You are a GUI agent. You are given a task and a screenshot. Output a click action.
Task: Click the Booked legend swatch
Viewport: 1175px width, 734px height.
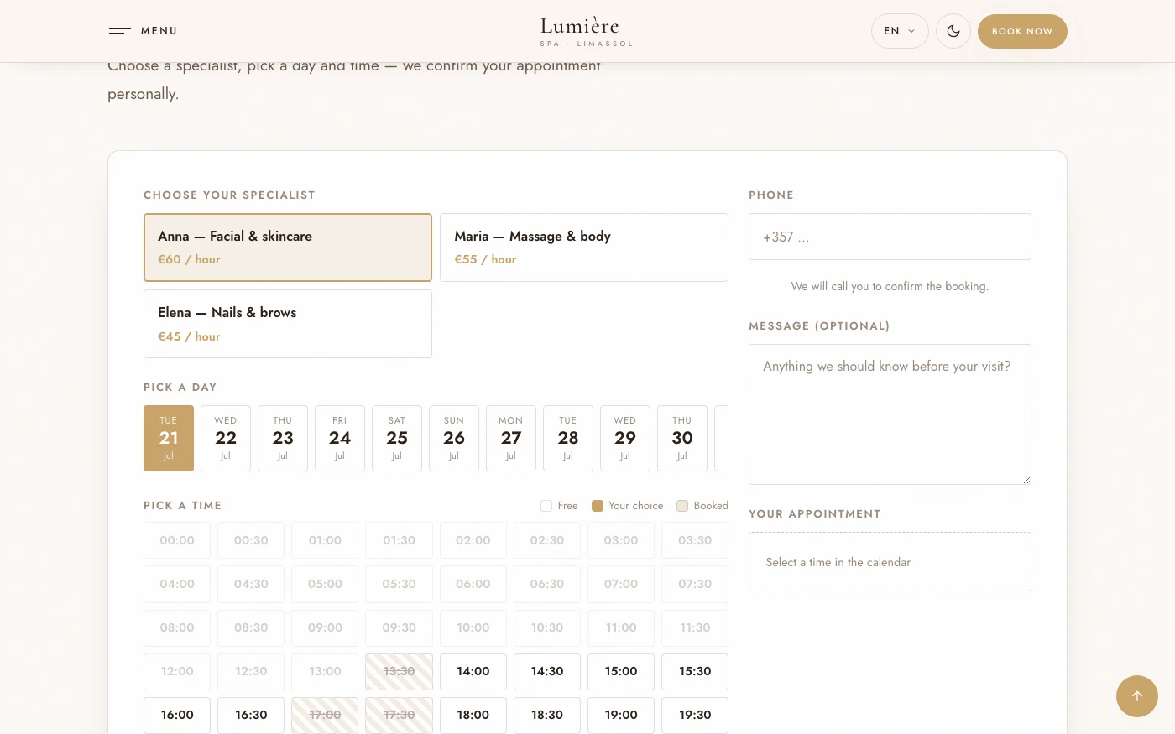coord(682,506)
